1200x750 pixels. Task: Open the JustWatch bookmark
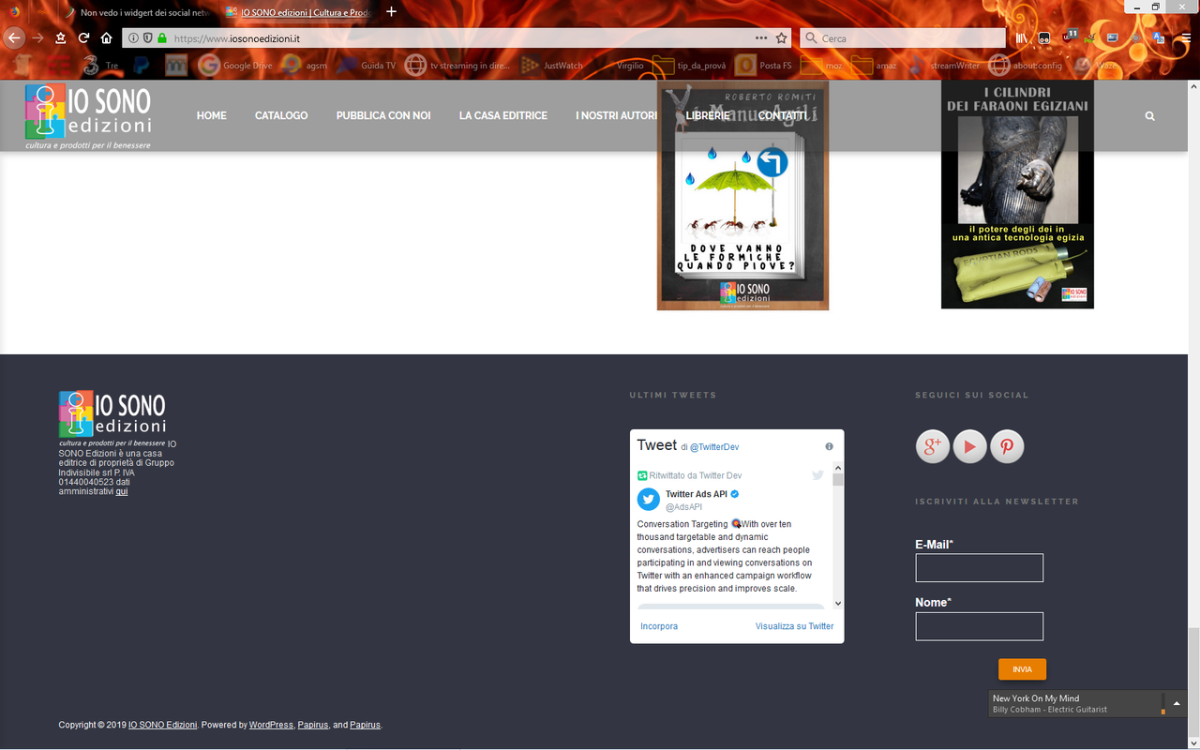(552, 66)
